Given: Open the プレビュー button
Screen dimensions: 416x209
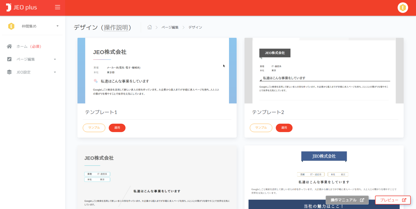Looking at the screenshot, I should (393, 200).
